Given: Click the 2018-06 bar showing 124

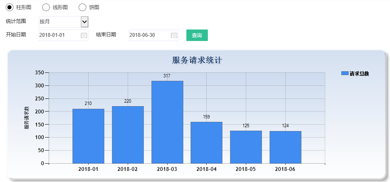Looking at the screenshot, I should (x=285, y=147).
